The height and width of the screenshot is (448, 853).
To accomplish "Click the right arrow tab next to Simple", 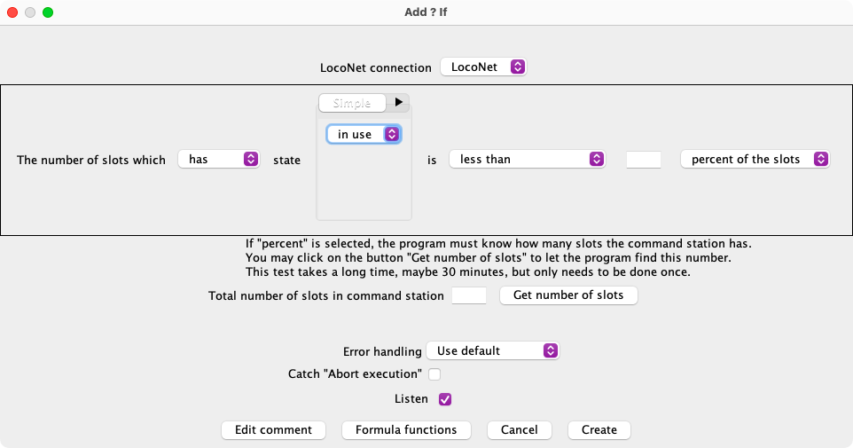I will coord(398,102).
